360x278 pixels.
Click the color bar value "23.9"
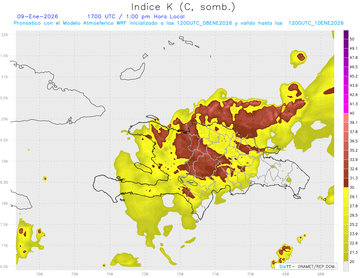[x=353, y=234]
